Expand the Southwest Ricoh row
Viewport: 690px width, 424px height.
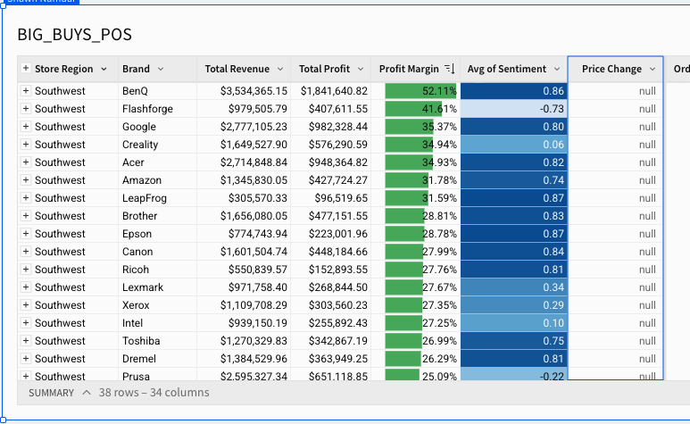tap(26, 270)
